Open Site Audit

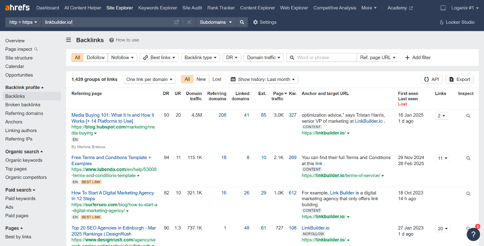(x=192, y=8)
